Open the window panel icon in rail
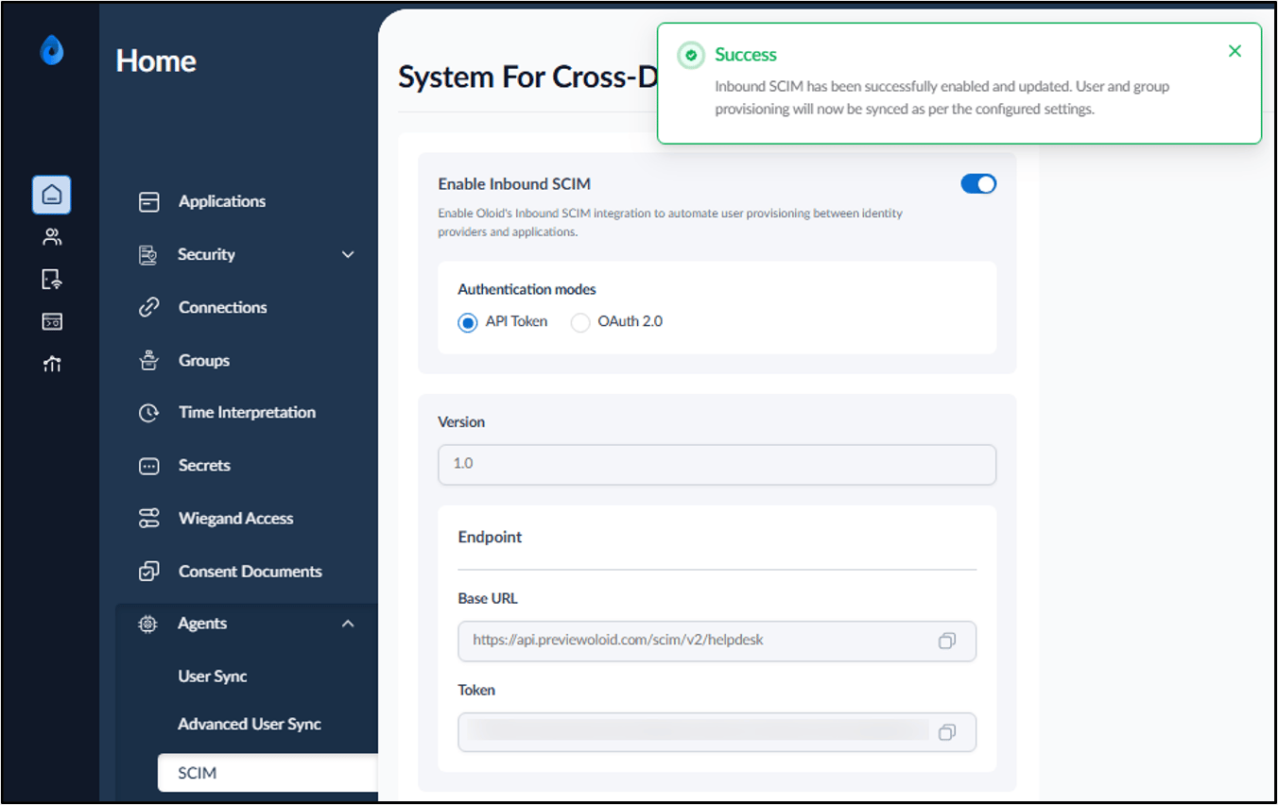Image resolution: width=1278 pixels, height=805 pixels. coord(52,322)
